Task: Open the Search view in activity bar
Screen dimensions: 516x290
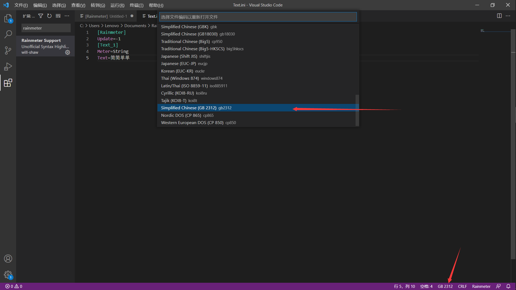Action: tap(8, 34)
